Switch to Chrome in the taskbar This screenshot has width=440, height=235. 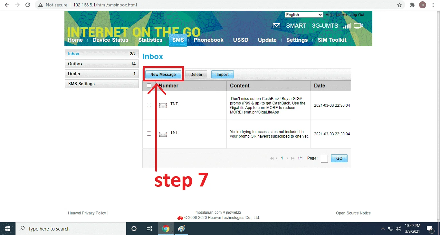[x=166, y=229]
